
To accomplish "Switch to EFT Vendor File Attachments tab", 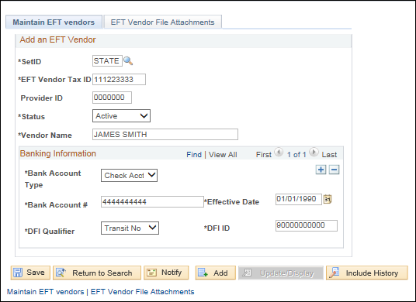I will pyautogui.click(x=163, y=22).
